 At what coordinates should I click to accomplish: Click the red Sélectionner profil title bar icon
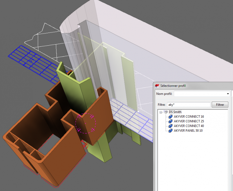point(157,86)
